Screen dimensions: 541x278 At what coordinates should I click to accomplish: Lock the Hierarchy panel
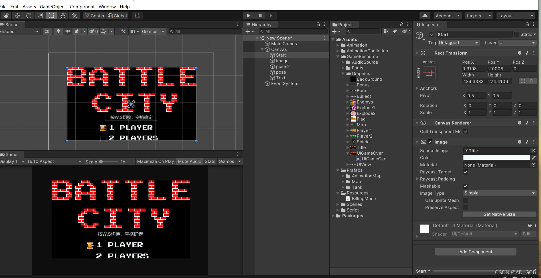(x=318, y=24)
